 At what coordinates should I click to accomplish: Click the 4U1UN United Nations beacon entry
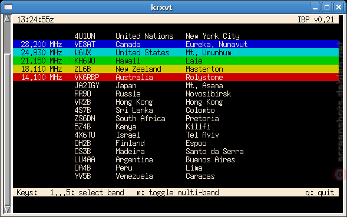point(157,36)
